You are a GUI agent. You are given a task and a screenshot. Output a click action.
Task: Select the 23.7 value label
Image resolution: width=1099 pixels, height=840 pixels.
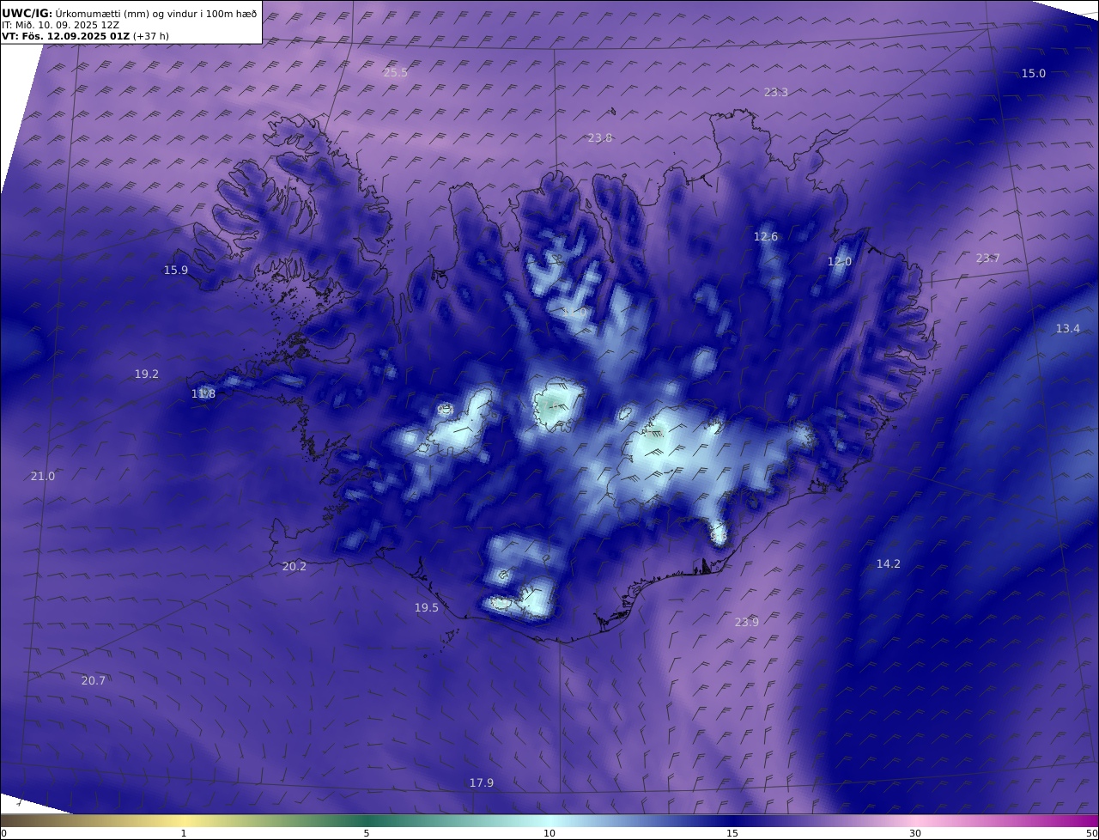click(x=988, y=259)
